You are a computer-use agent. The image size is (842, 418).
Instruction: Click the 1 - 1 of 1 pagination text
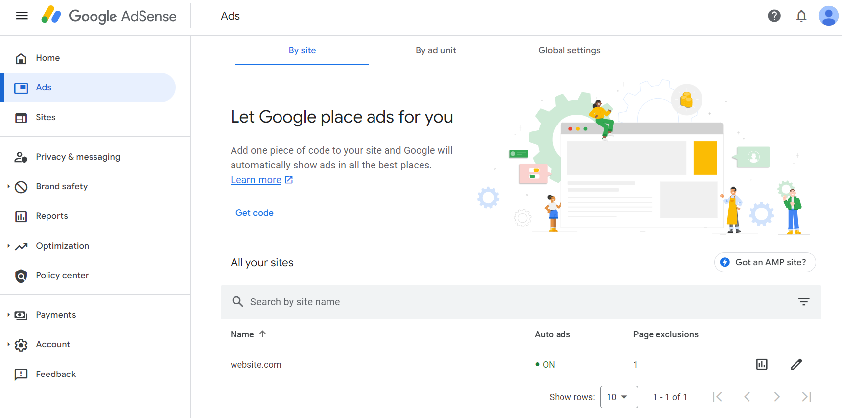click(x=670, y=397)
